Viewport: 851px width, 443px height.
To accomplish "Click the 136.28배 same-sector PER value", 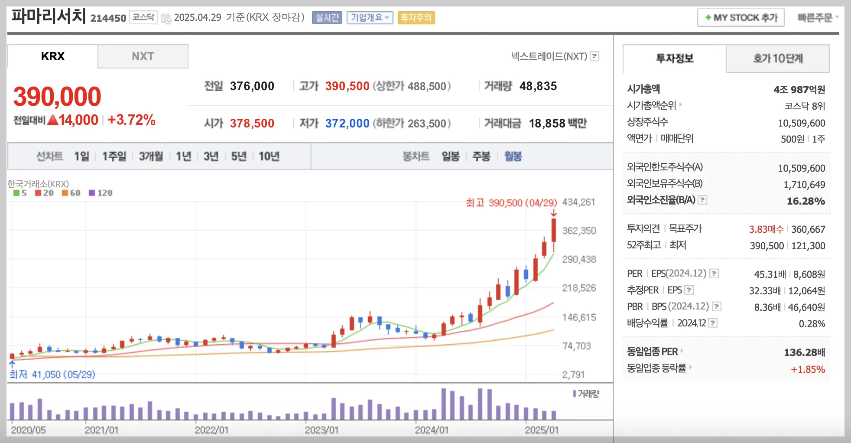I will click(804, 352).
